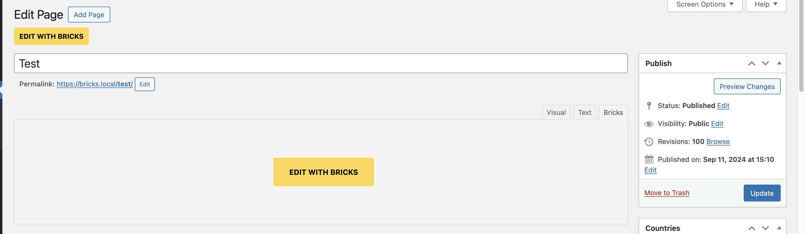Click the Add Page button
Screen dimensions: 805x234
(x=89, y=15)
